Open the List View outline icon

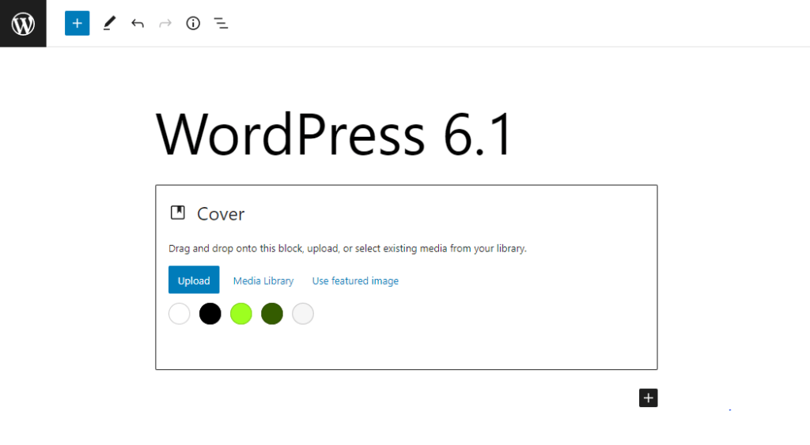tap(221, 23)
